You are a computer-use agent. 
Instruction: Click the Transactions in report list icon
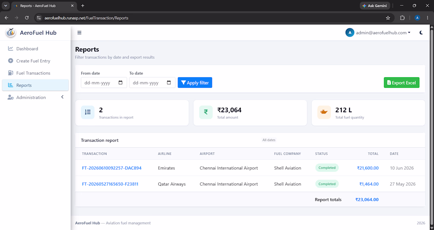click(88, 112)
